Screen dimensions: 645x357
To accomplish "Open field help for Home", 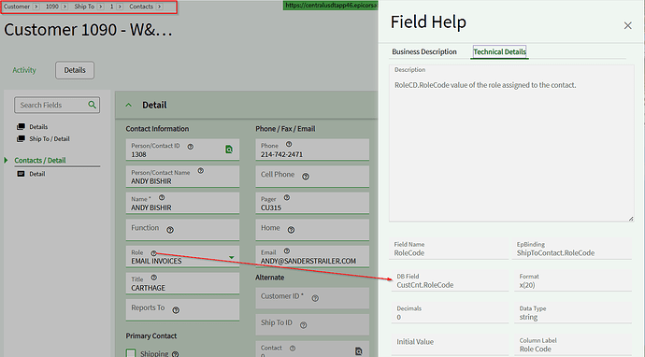I will point(291,230).
